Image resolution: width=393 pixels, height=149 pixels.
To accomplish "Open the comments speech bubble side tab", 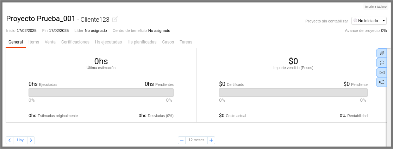I will pos(382,63).
